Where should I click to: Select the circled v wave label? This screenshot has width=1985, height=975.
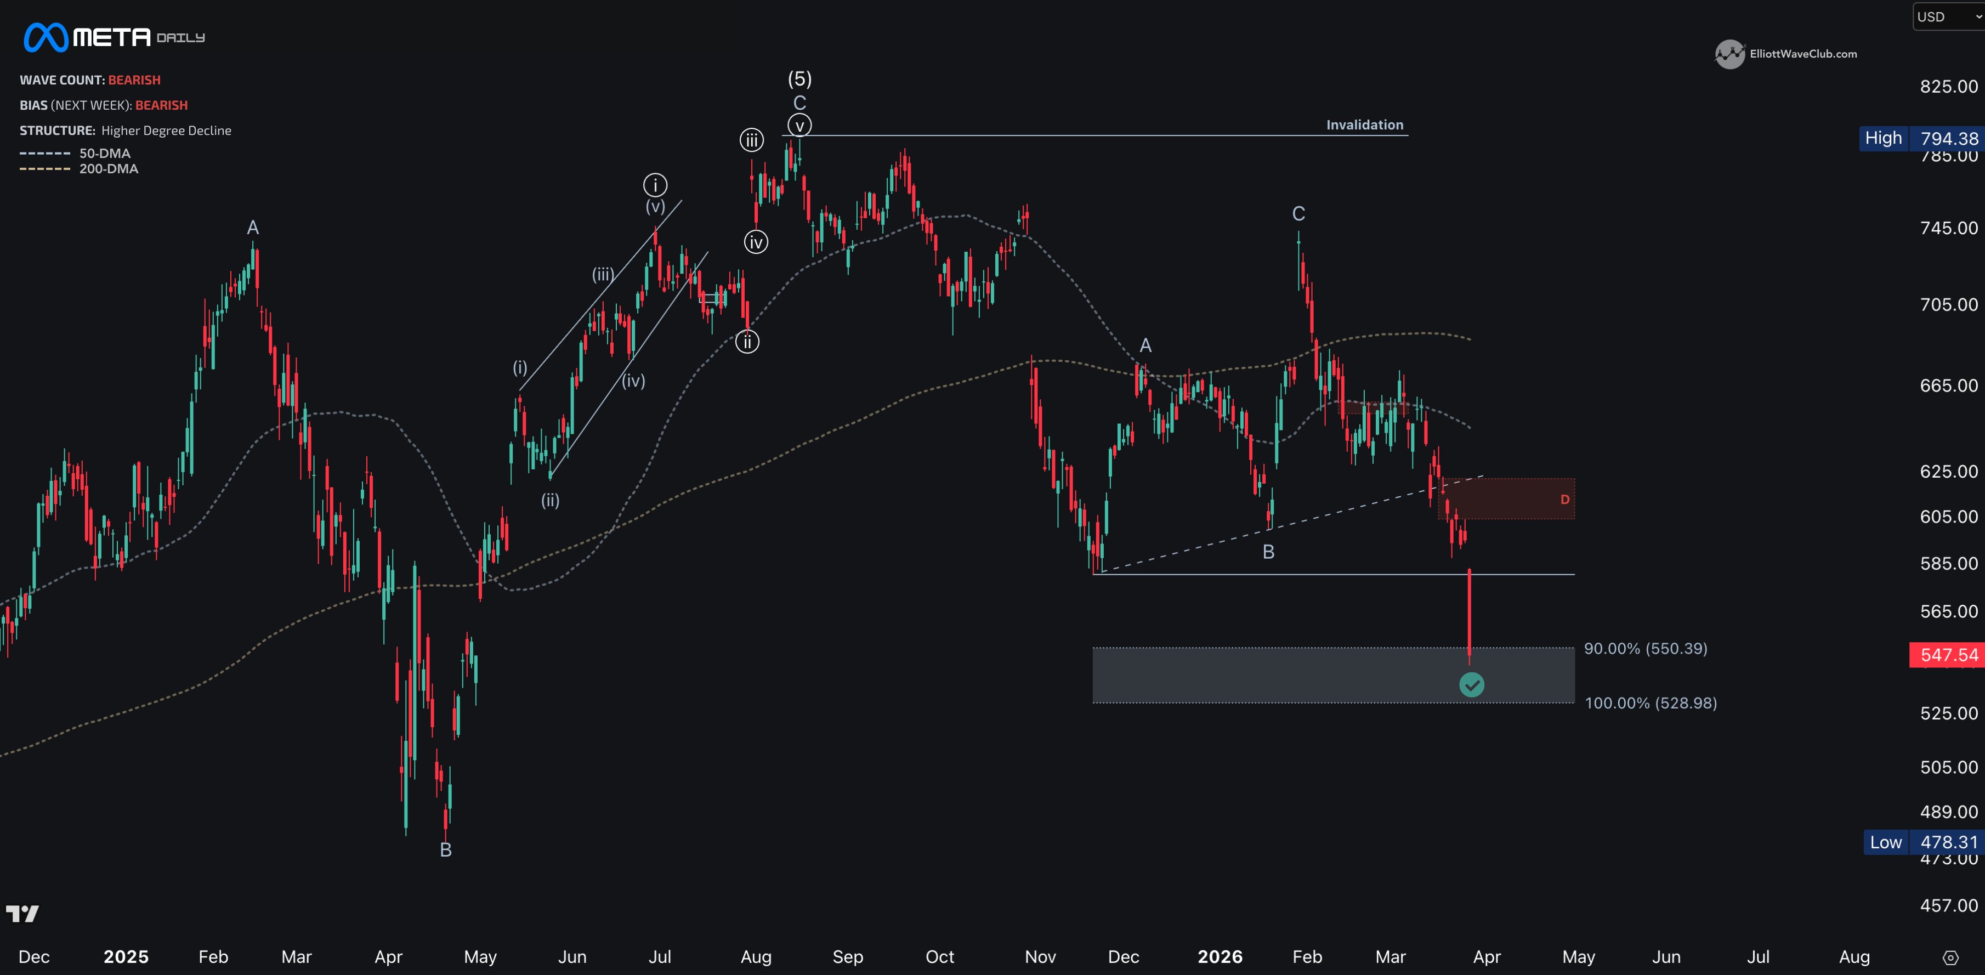click(x=799, y=126)
